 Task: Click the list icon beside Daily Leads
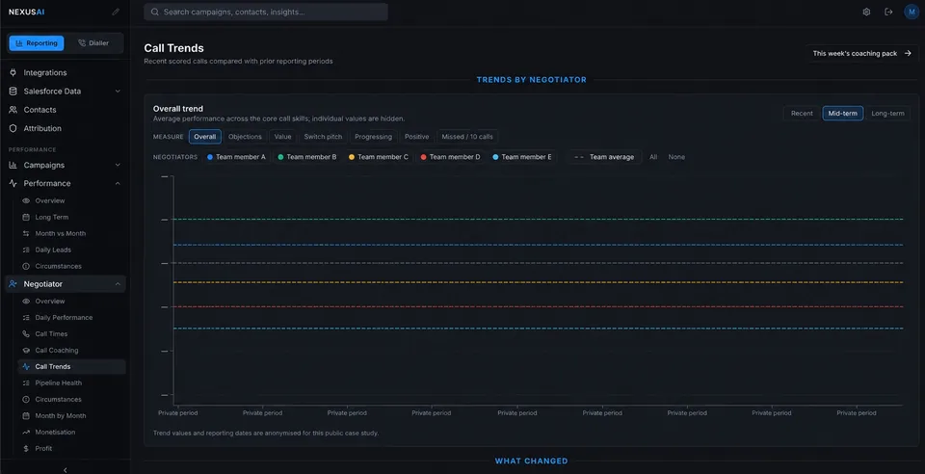(26, 250)
